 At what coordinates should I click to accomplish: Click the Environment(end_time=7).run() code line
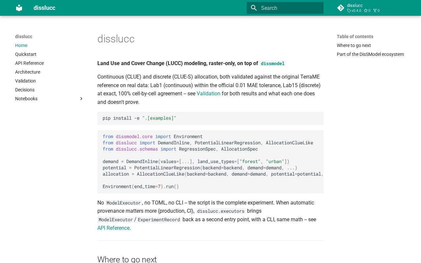pyautogui.click(x=141, y=186)
